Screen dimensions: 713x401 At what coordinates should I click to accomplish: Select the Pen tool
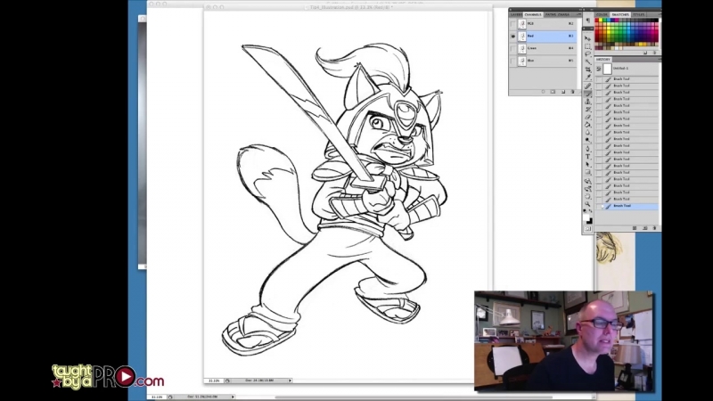[587, 148]
